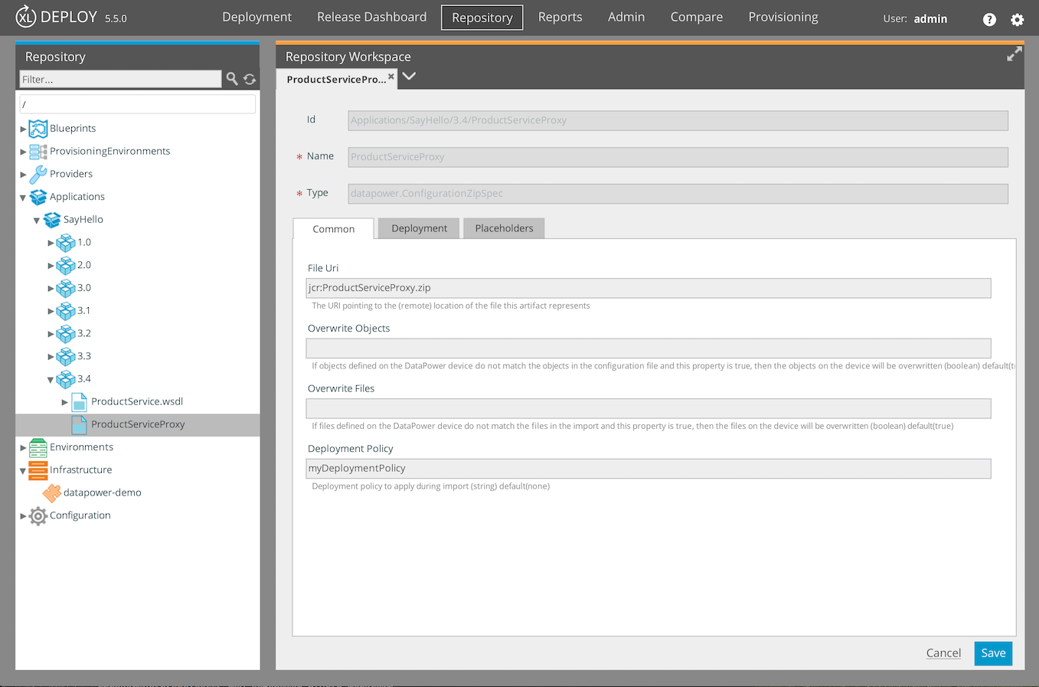Open the Deployment menu

click(256, 17)
